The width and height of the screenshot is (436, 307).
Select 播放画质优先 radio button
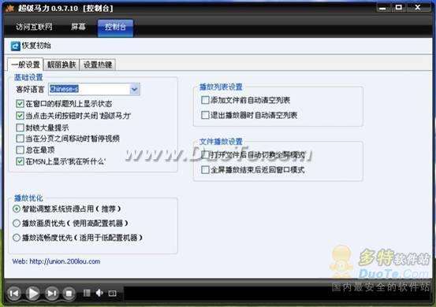coord(17,224)
